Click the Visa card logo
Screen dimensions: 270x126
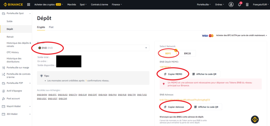[x=205, y=36]
